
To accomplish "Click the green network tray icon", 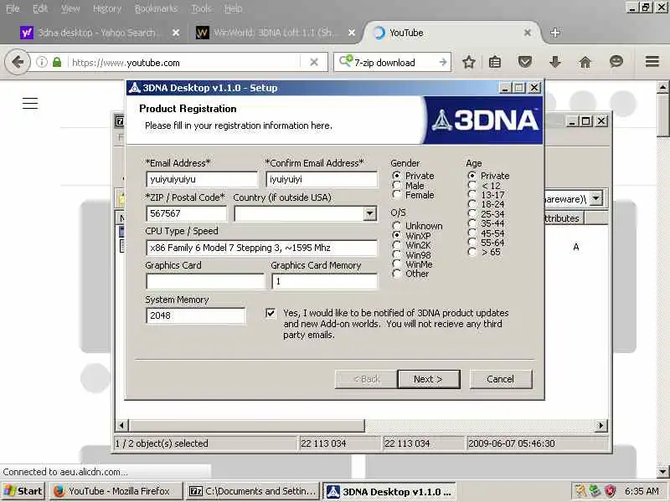I will [x=595, y=491].
